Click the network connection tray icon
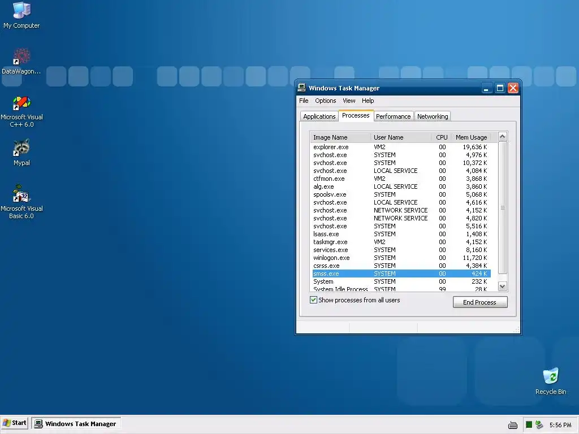The image size is (579, 434). point(539,425)
